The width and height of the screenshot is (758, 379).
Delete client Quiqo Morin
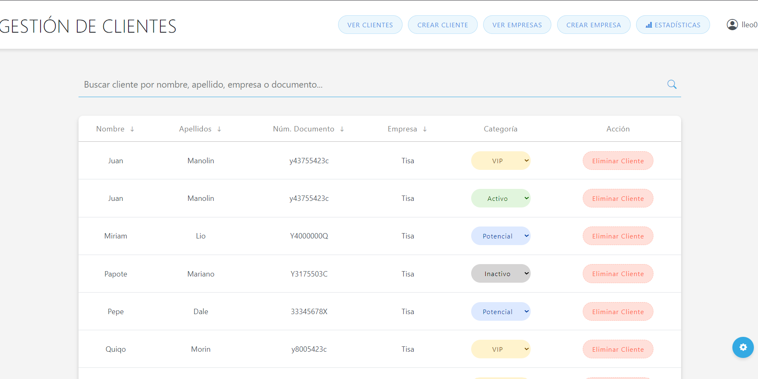coord(618,349)
